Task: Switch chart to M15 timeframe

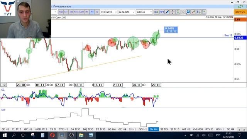Action: tap(76, 12)
